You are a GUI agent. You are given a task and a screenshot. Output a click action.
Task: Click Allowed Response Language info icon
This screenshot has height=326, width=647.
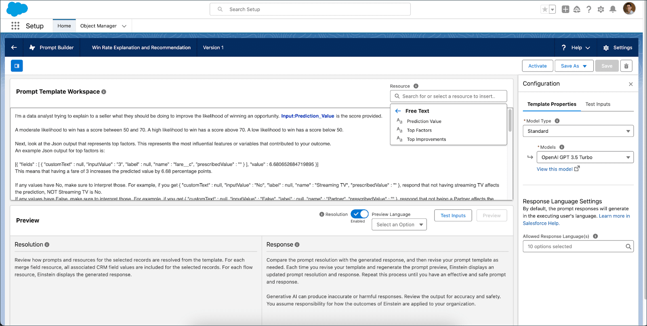point(595,236)
